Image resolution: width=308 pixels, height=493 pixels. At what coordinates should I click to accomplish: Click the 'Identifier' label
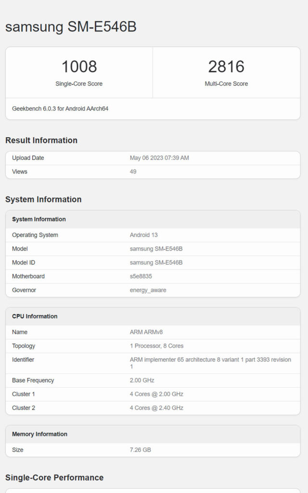coord(23,360)
